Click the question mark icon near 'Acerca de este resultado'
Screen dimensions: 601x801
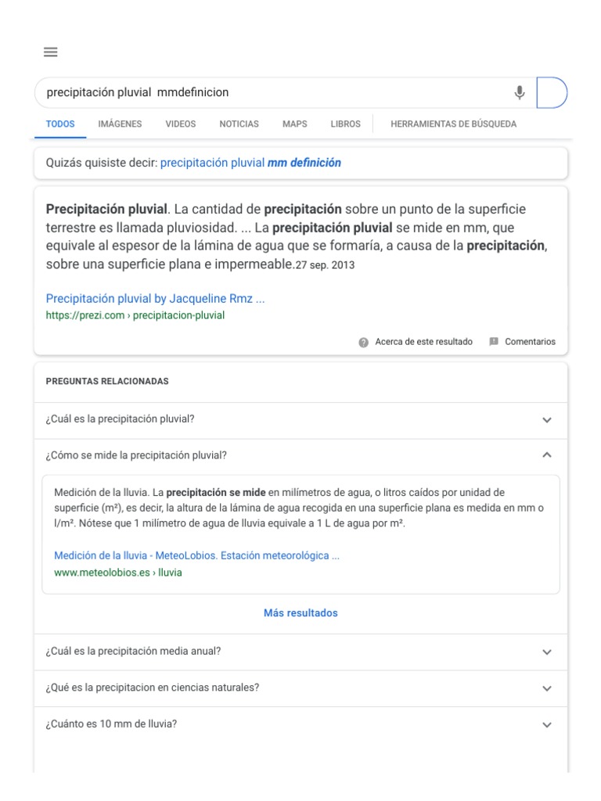[364, 342]
